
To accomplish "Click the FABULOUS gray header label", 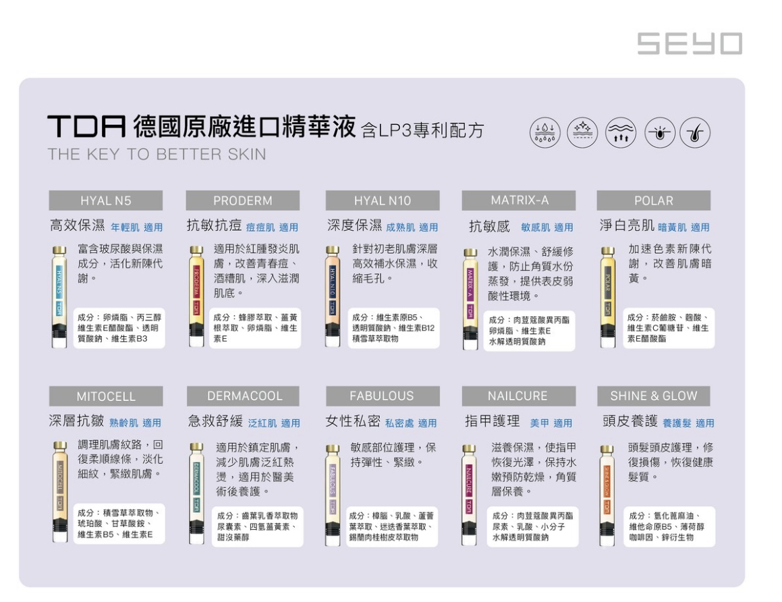I will [x=383, y=396].
